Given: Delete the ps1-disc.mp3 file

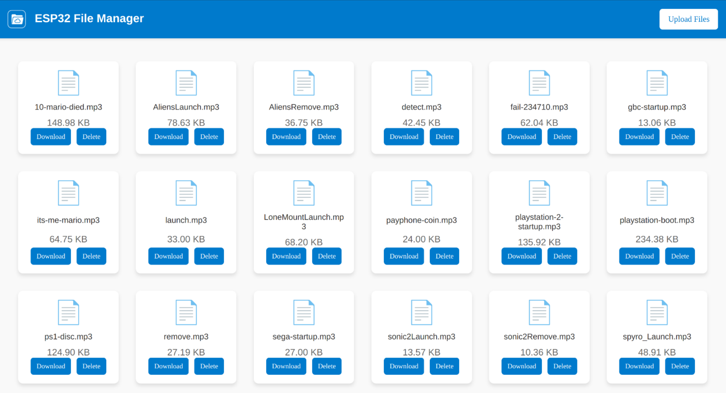Looking at the screenshot, I should (x=91, y=366).
